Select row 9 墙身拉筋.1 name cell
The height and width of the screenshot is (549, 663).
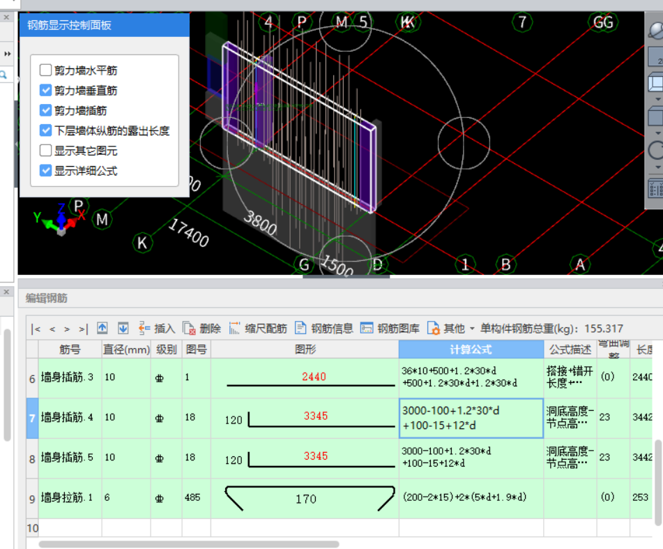click(70, 498)
